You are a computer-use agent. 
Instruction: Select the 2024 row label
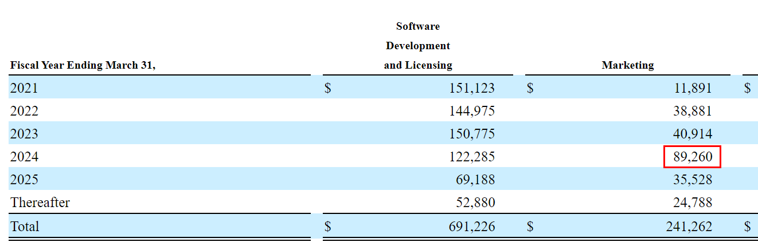click(24, 157)
